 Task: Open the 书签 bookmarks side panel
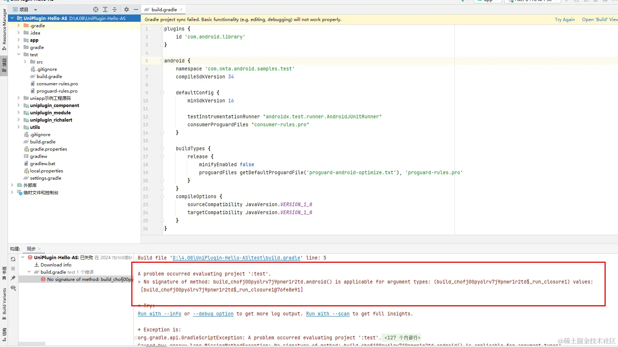pos(4,273)
